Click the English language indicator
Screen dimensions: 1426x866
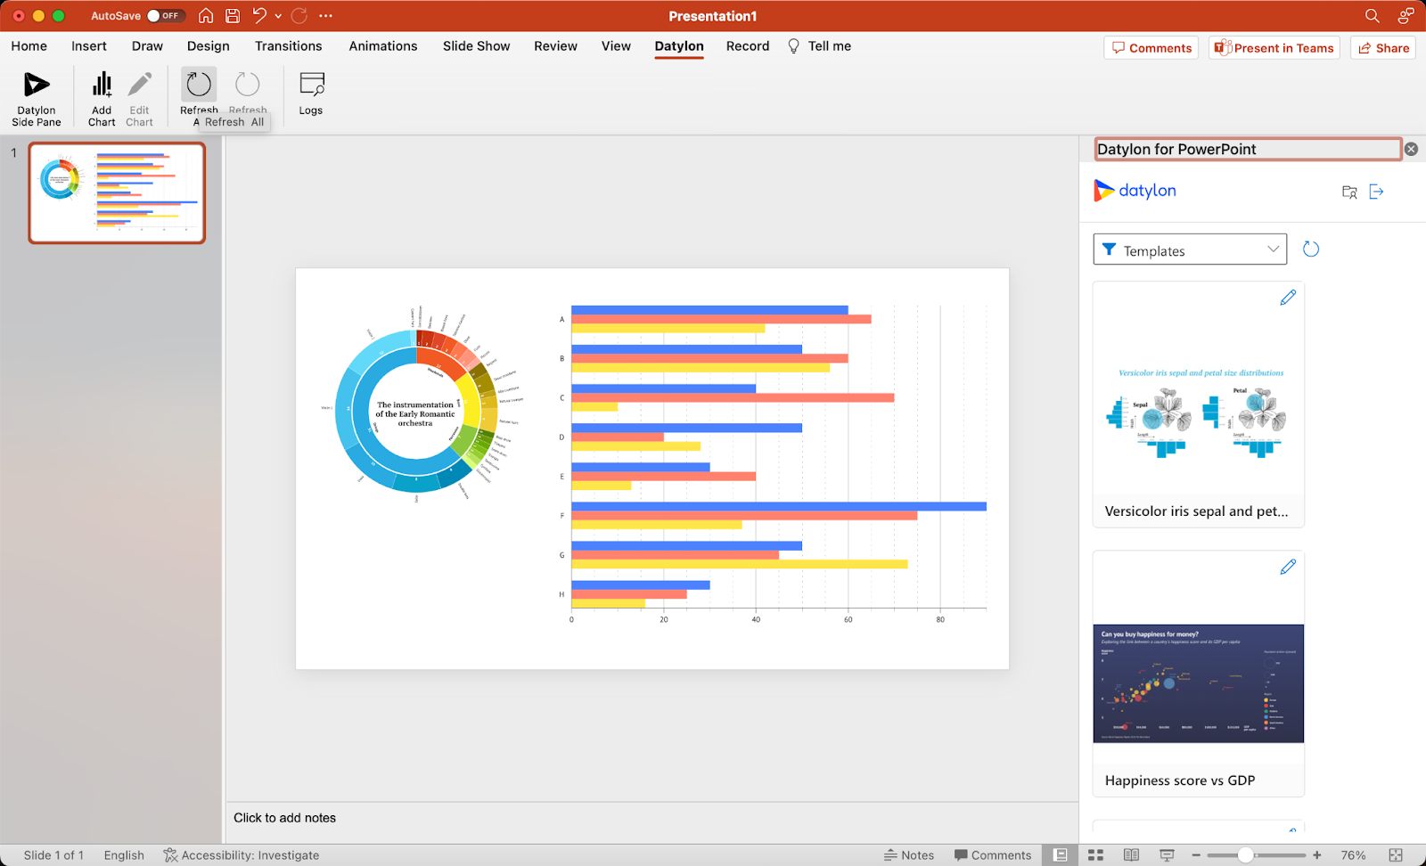coord(124,855)
